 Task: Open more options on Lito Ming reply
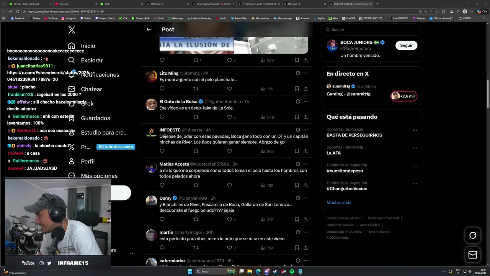click(305, 73)
